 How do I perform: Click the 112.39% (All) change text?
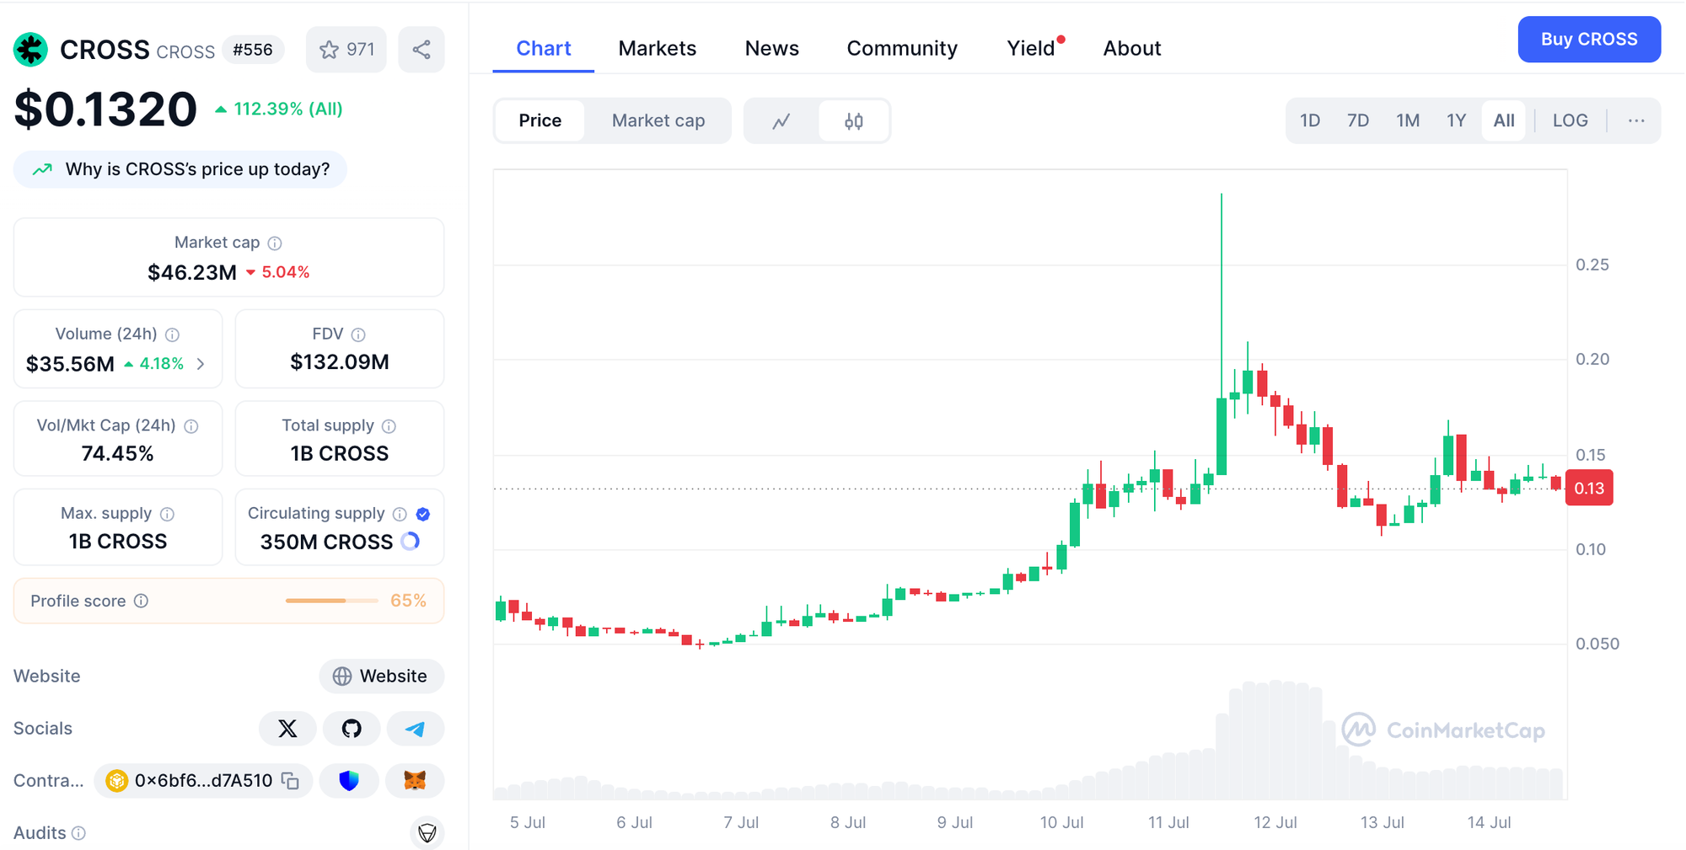288,110
